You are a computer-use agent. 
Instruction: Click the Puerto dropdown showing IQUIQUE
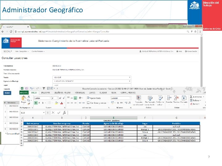[92, 77]
